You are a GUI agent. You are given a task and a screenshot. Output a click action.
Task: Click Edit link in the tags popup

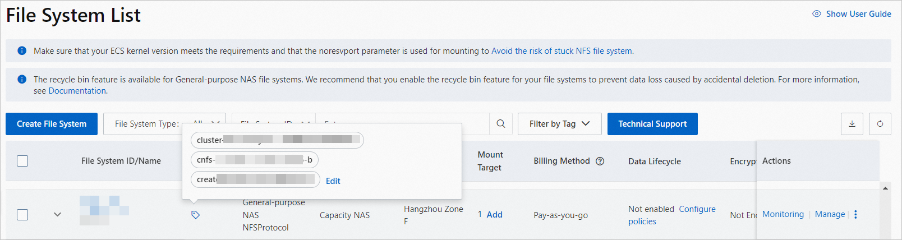point(333,181)
